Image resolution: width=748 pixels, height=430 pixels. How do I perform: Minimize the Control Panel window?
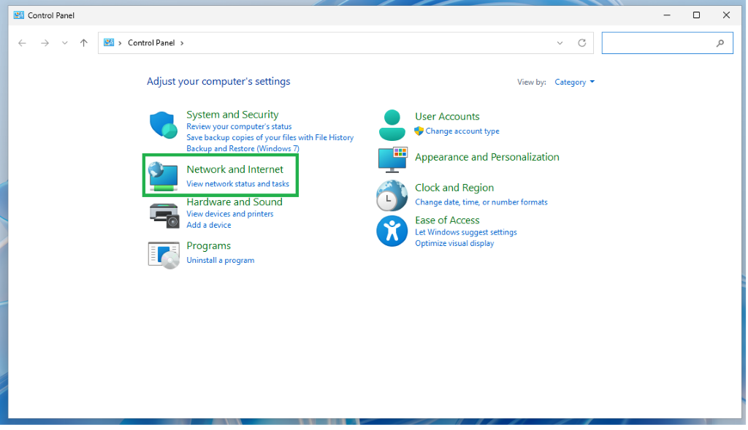point(667,15)
